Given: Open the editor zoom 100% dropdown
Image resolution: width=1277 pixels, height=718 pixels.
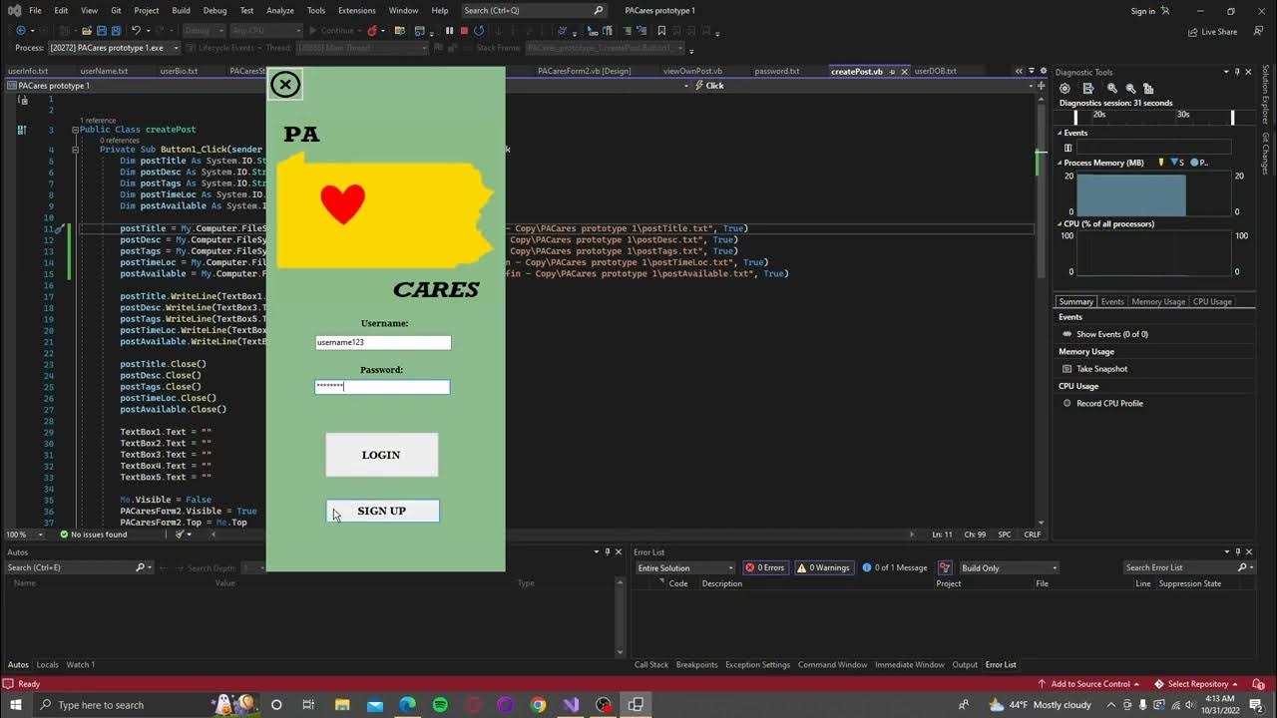Looking at the screenshot, I should pyautogui.click(x=26, y=535).
